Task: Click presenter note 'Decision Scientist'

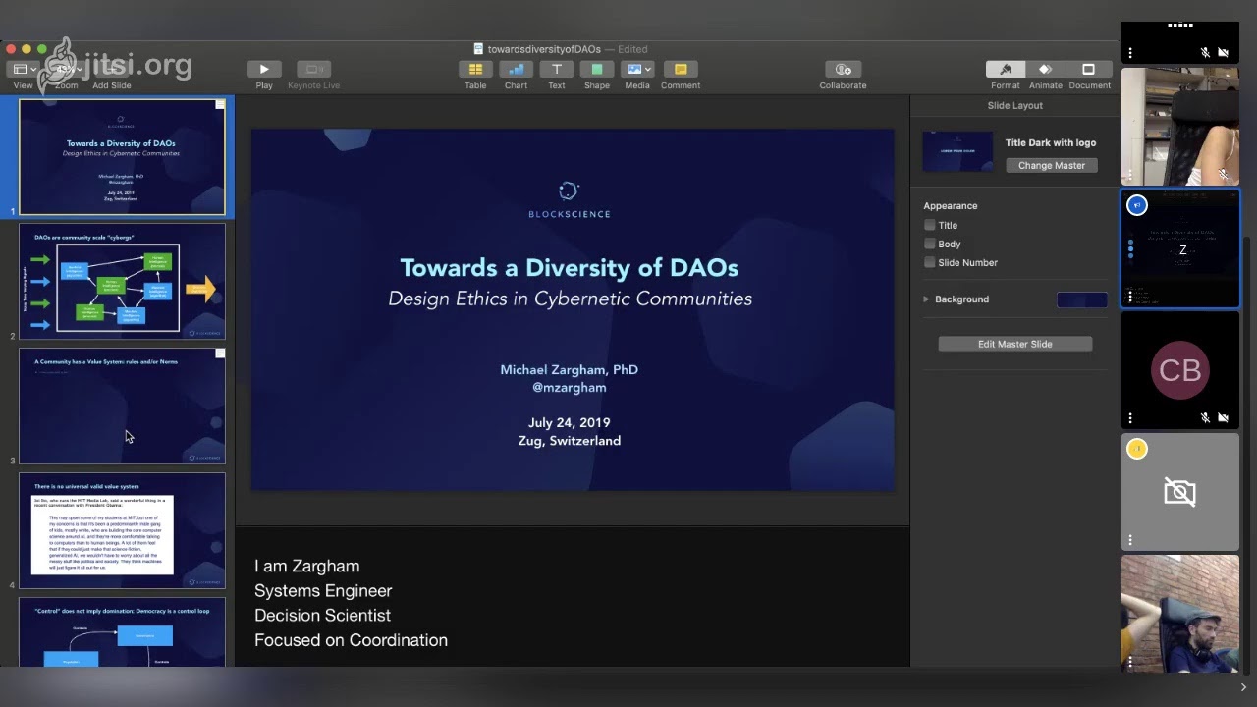Action: [322, 615]
